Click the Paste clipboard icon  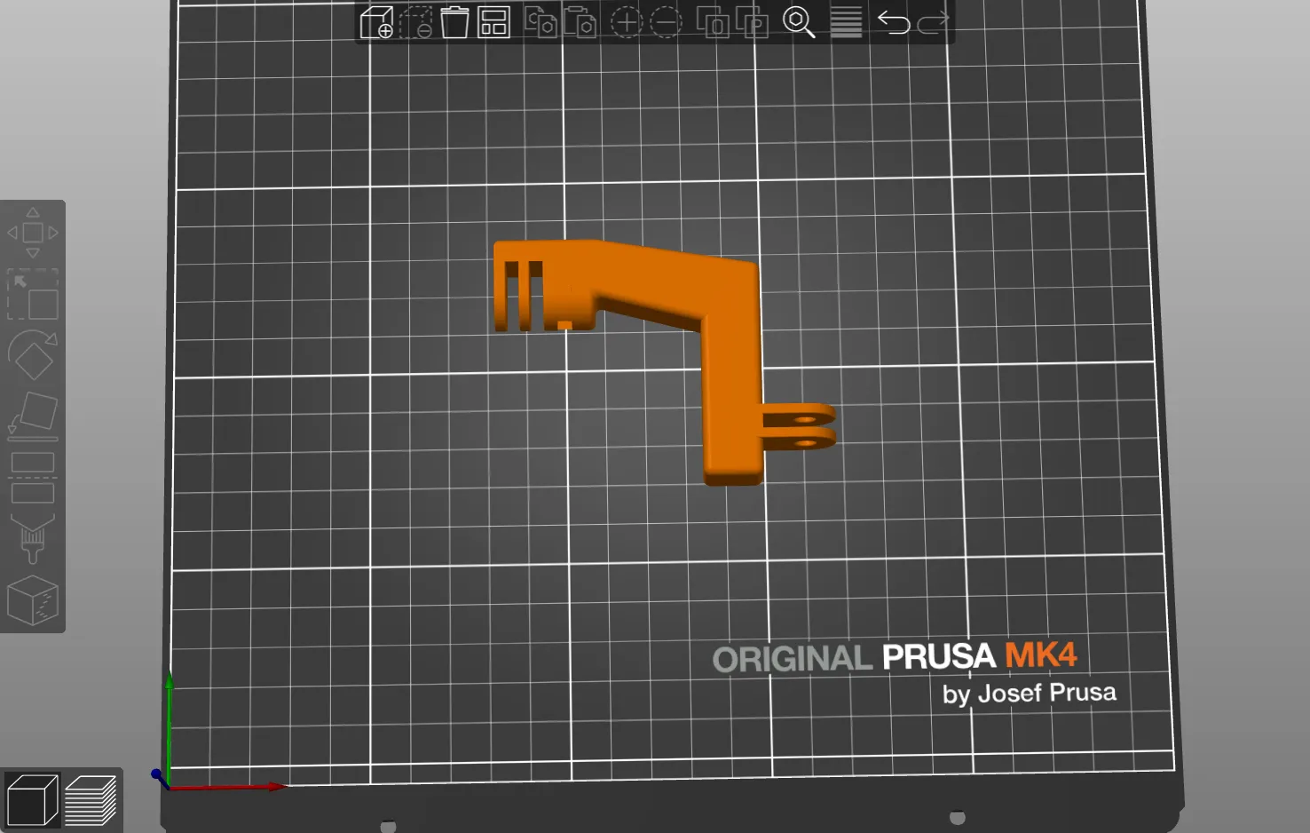(x=580, y=21)
